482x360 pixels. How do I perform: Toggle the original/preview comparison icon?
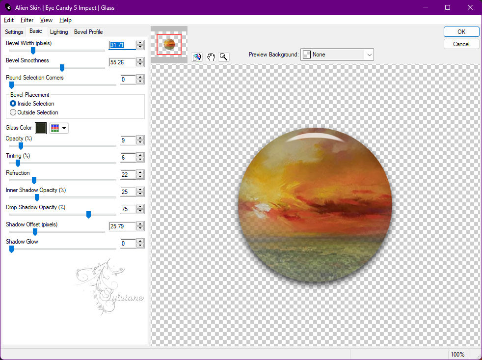[197, 56]
